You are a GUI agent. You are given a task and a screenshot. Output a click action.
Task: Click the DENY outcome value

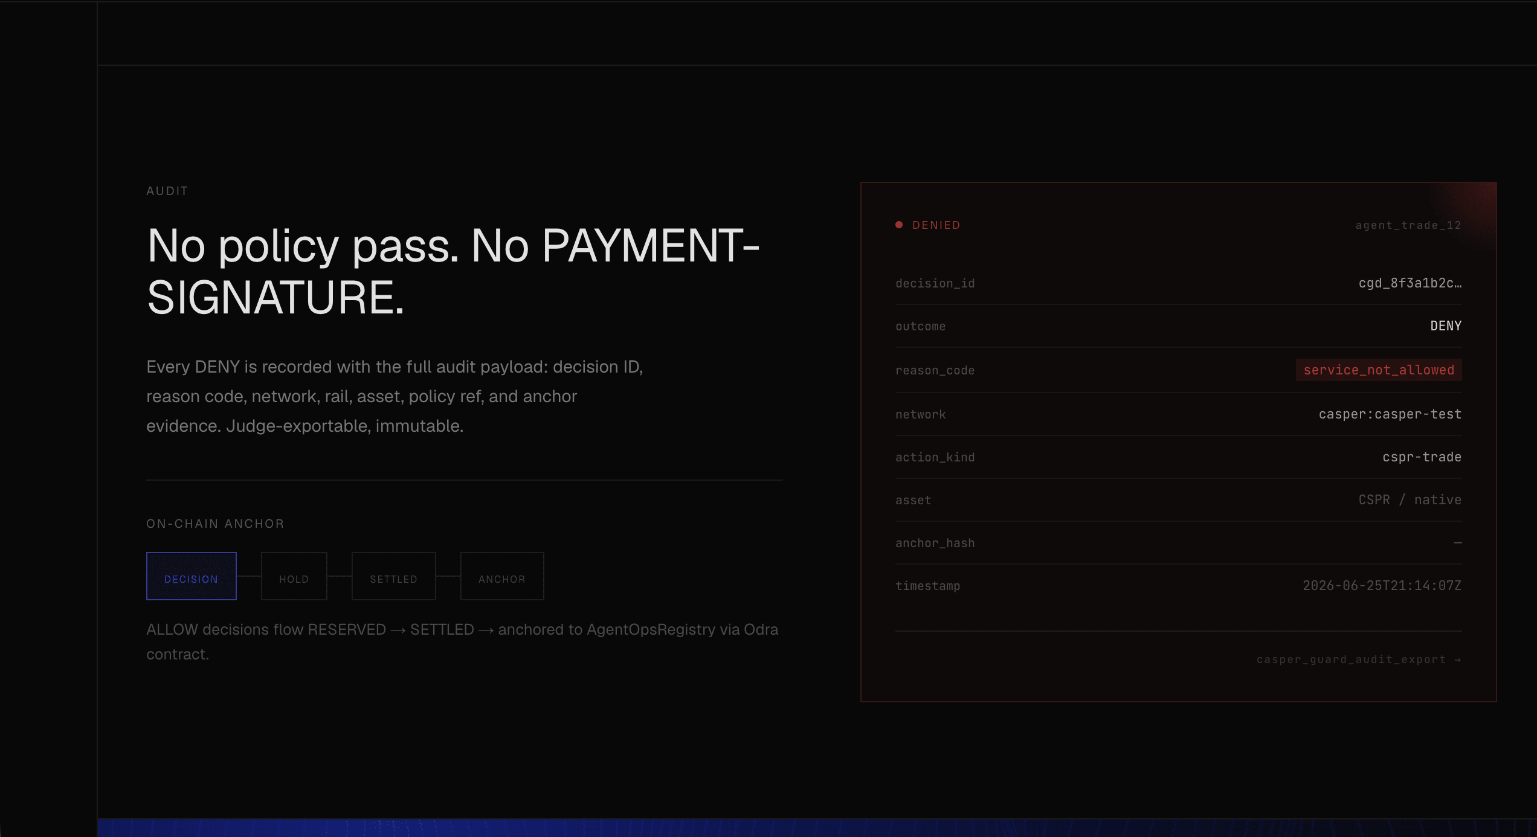click(1446, 326)
